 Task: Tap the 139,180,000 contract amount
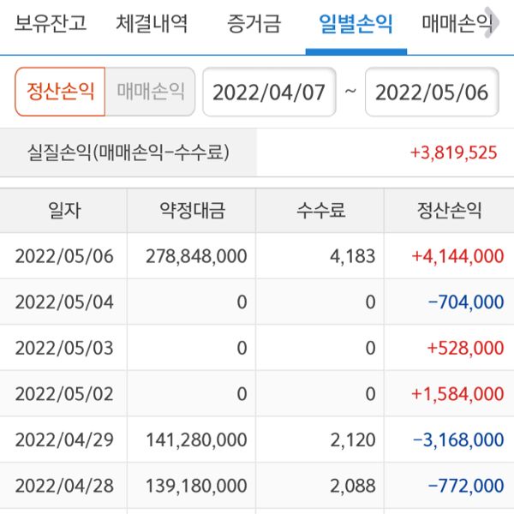coord(196,487)
